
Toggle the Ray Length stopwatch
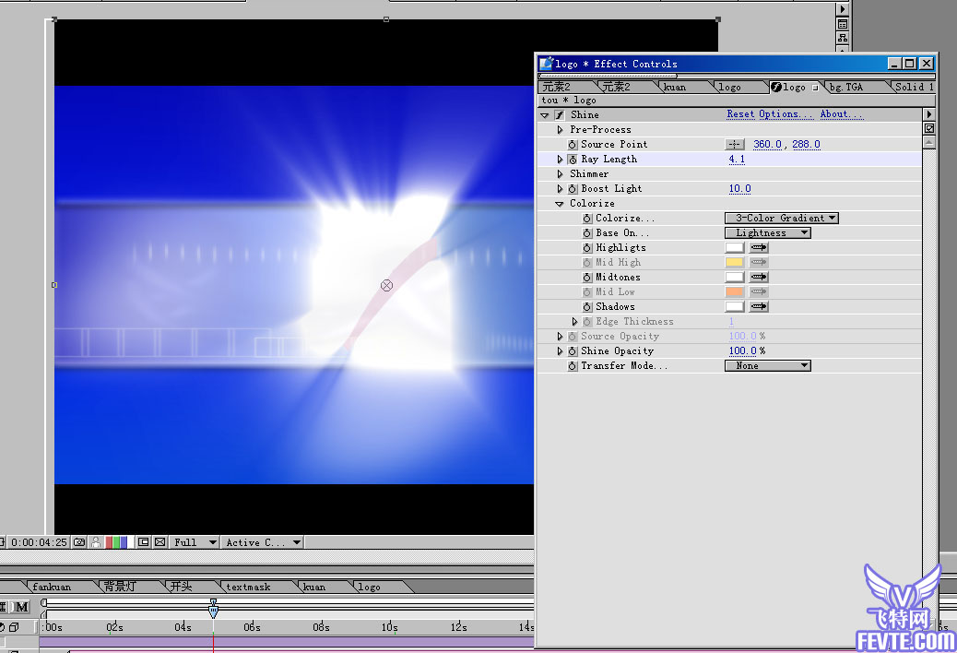tap(573, 160)
